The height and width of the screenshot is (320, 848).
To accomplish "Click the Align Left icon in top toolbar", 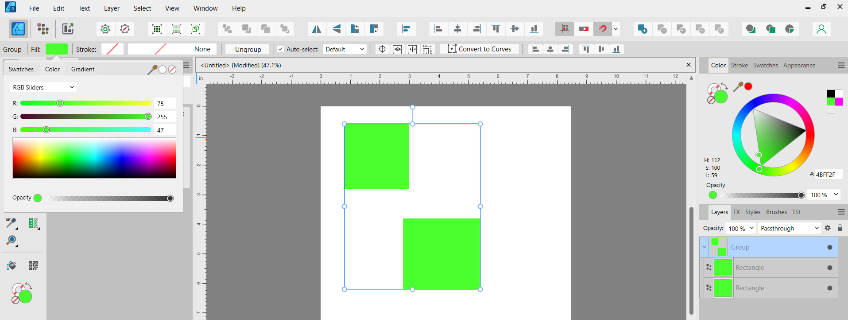I will pos(438,29).
